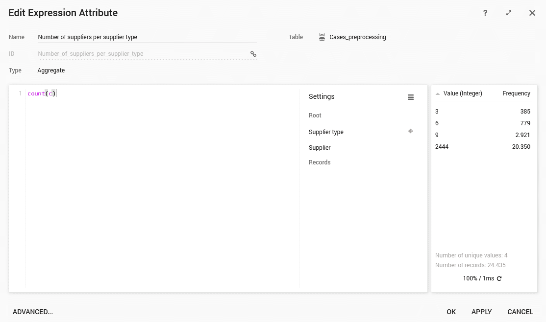Image resolution: width=546 pixels, height=322 pixels.
Task: Click the APPLY button
Action: [481, 312]
